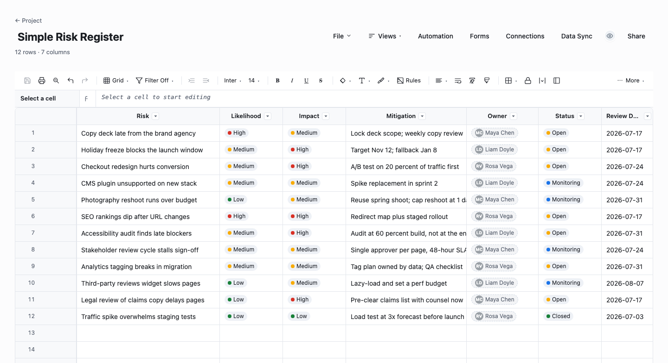668x363 pixels.
Task: Click the Rosa Vega owner chip in row 3
Action: pyautogui.click(x=495, y=166)
